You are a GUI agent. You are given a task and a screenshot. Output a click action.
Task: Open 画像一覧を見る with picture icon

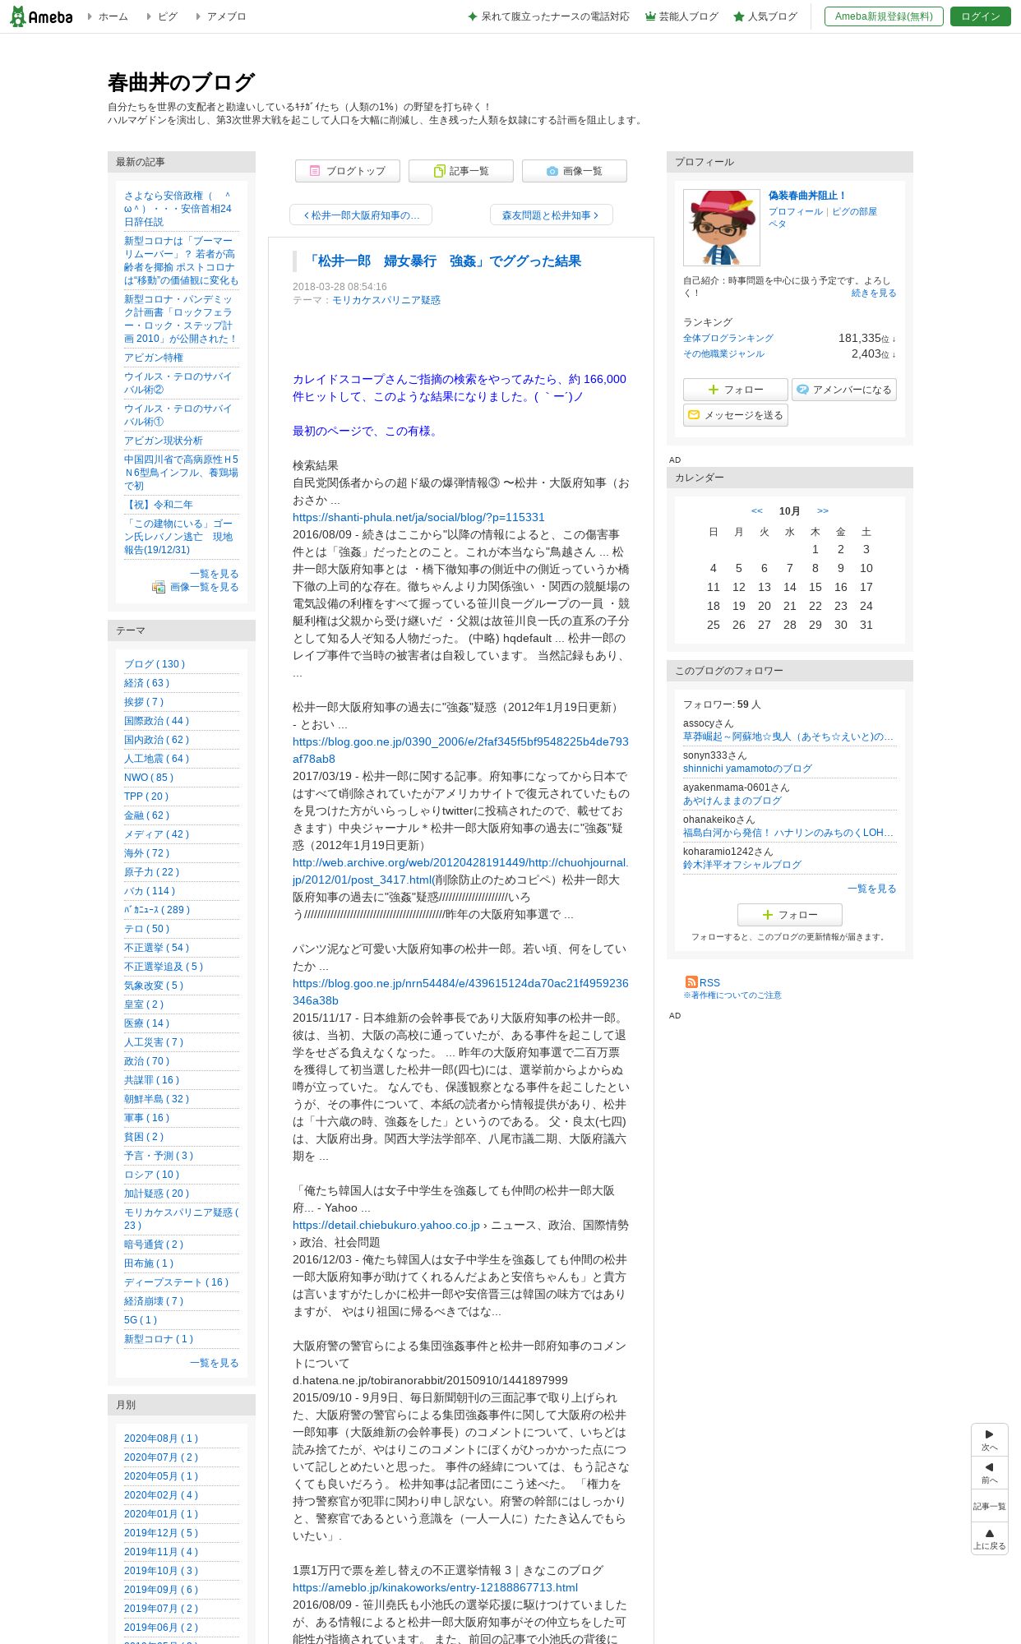(x=196, y=587)
